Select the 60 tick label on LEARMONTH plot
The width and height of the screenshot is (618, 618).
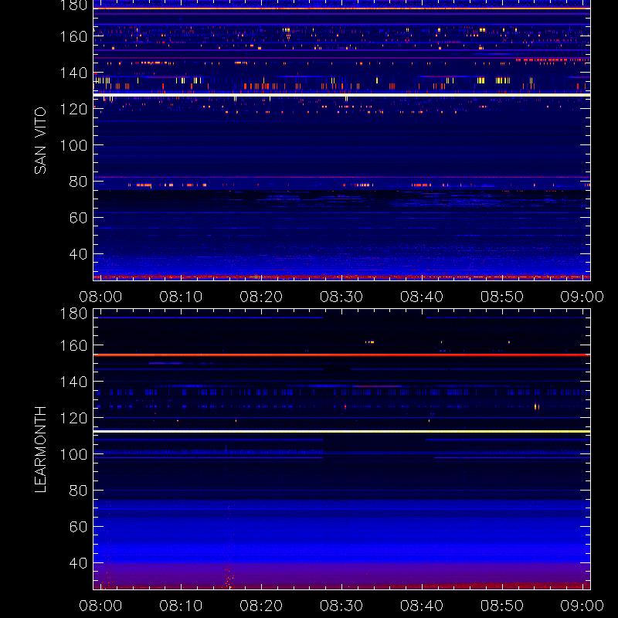coord(78,527)
